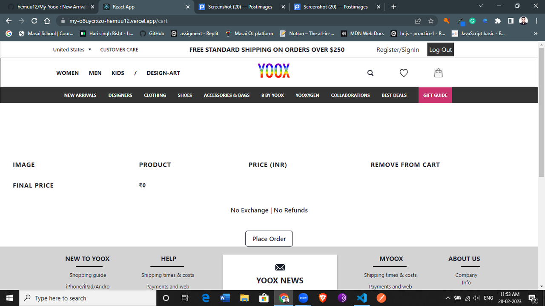Open the Register/SignIn link
Viewport: 545px width, 306px height.
click(398, 50)
